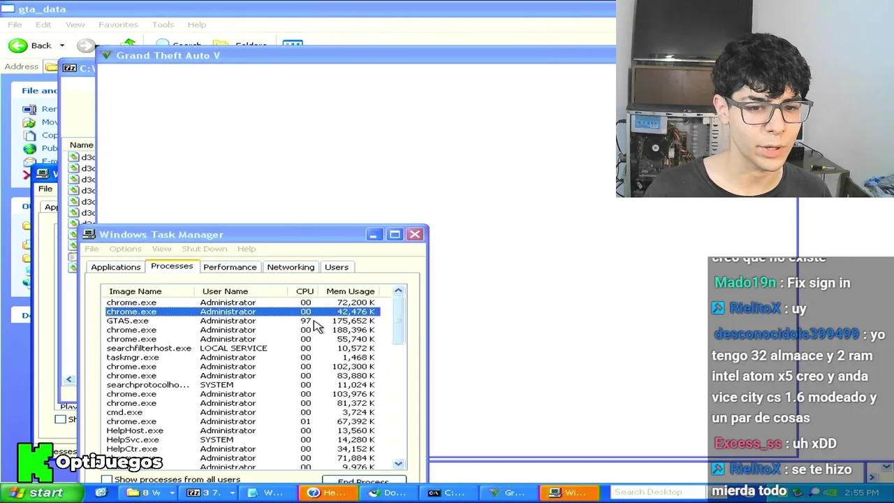This screenshot has width=894, height=503.
Task: Switch to the GTA V taskbar button
Action: (x=508, y=493)
